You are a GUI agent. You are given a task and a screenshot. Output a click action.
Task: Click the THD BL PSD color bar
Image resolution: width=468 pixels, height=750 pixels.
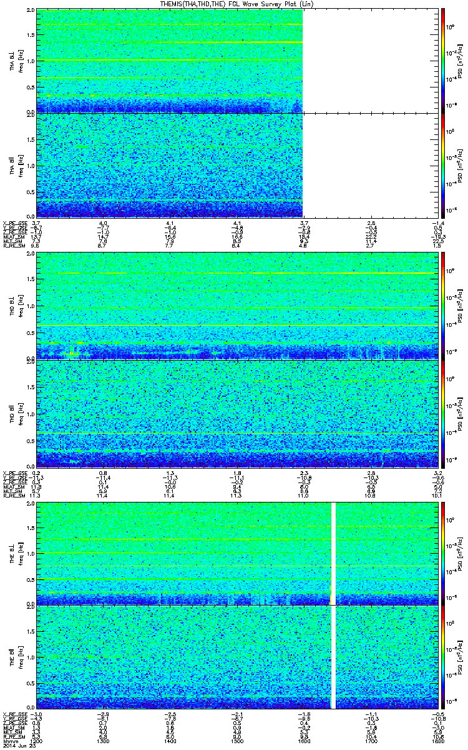pos(443,307)
